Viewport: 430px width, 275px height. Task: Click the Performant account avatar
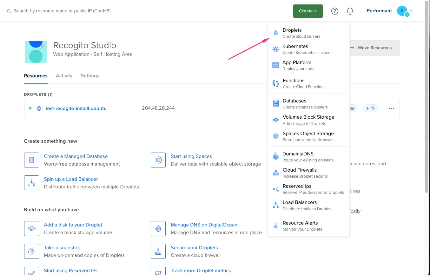click(x=402, y=11)
